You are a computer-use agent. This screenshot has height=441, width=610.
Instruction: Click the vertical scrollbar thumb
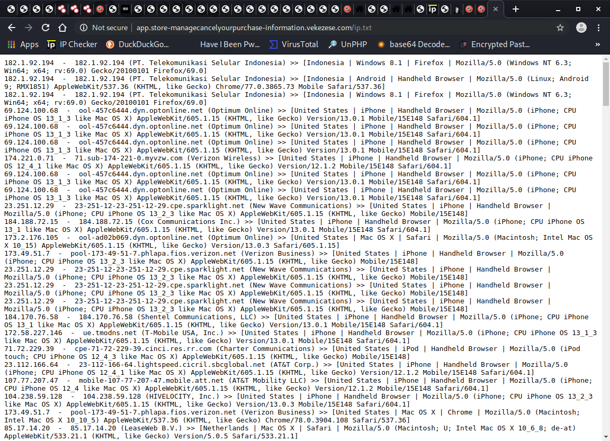pos(606,84)
